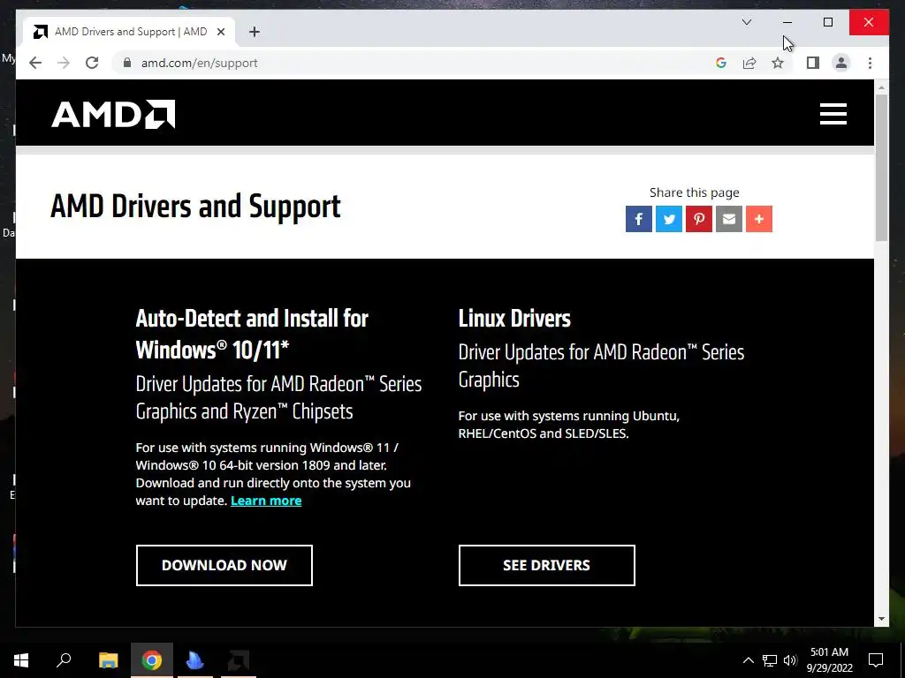905x678 pixels.
Task: Click DOWNLOAD NOW button
Action: (224, 565)
